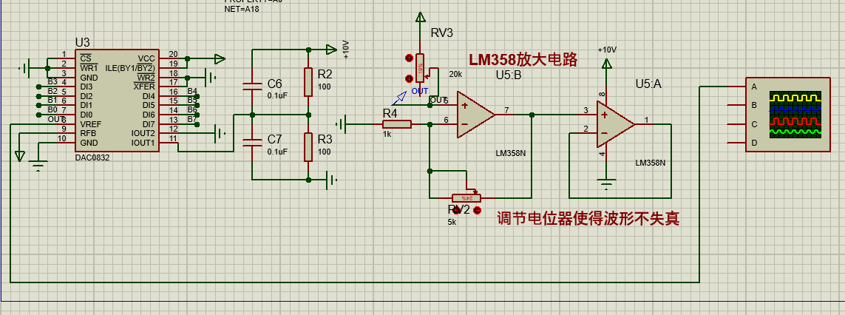Click the 'NET=A18' property text
845x315 pixels.
tap(242, 9)
